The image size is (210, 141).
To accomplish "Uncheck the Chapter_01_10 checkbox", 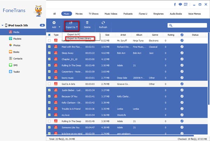I will 49,59.
